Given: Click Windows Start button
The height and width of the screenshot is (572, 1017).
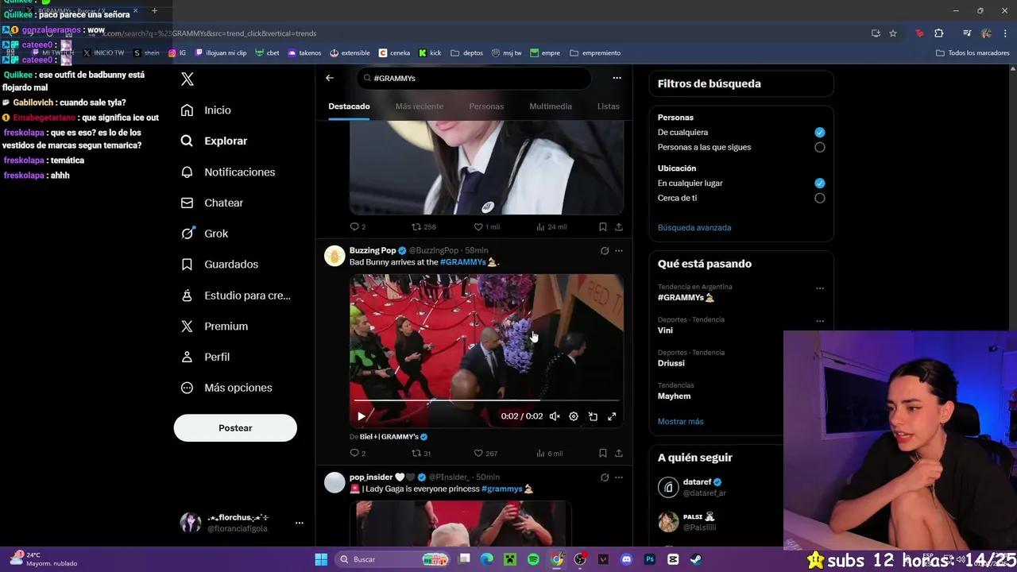Looking at the screenshot, I should (x=321, y=559).
